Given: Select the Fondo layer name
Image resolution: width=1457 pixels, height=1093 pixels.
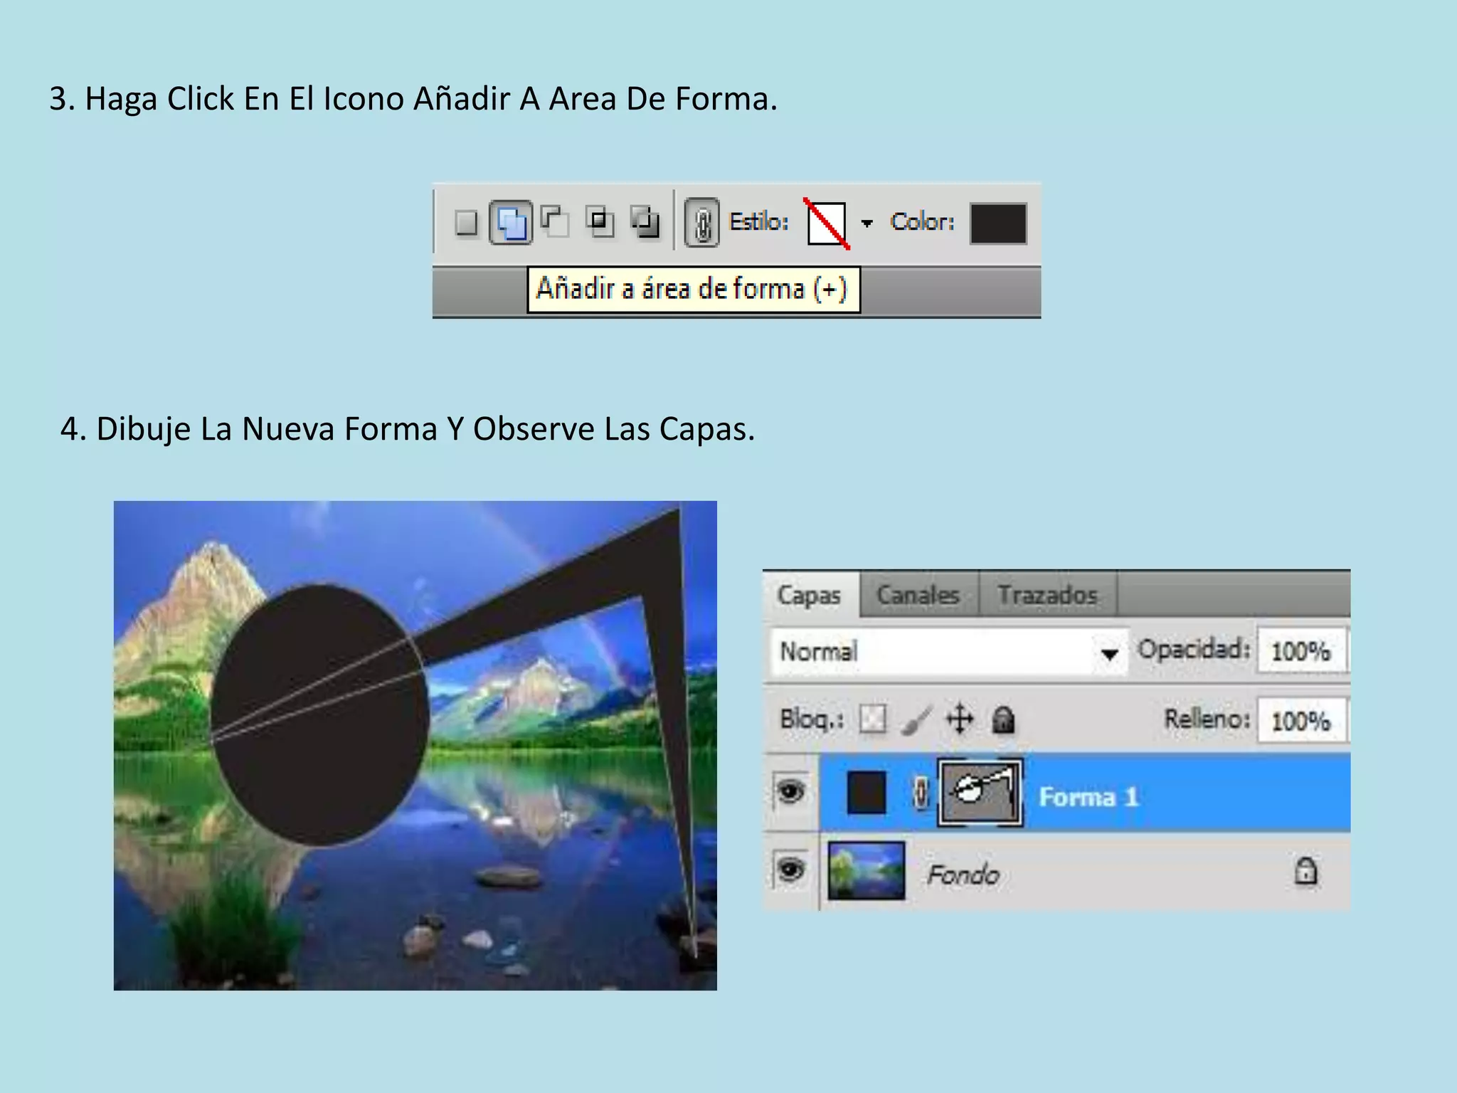Looking at the screenshot, I should click(963, 875).
